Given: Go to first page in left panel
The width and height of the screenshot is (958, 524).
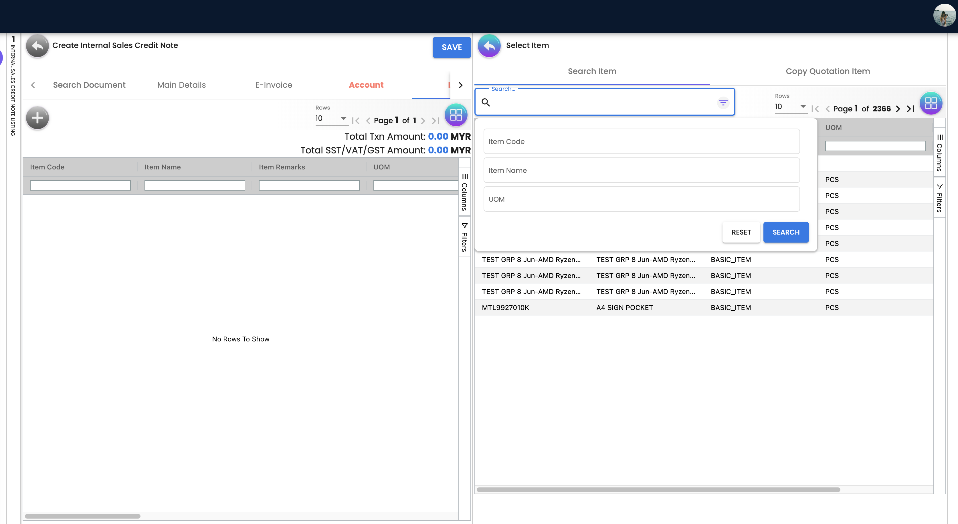Looking at the screenshot, I should pyautogui.click(x=356, y=120).
